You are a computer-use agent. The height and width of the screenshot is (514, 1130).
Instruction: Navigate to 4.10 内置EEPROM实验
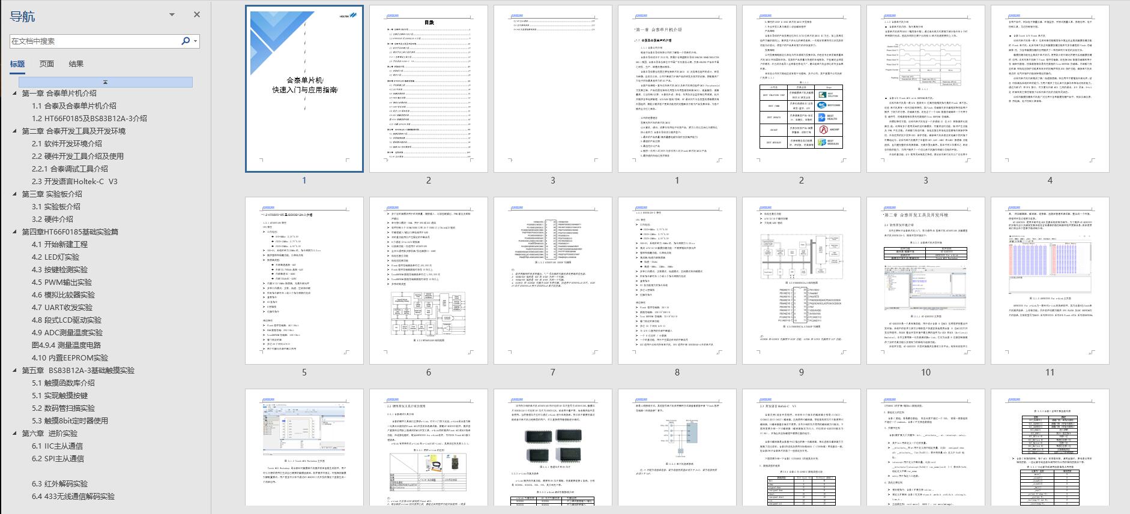click(x=70, y=357)
